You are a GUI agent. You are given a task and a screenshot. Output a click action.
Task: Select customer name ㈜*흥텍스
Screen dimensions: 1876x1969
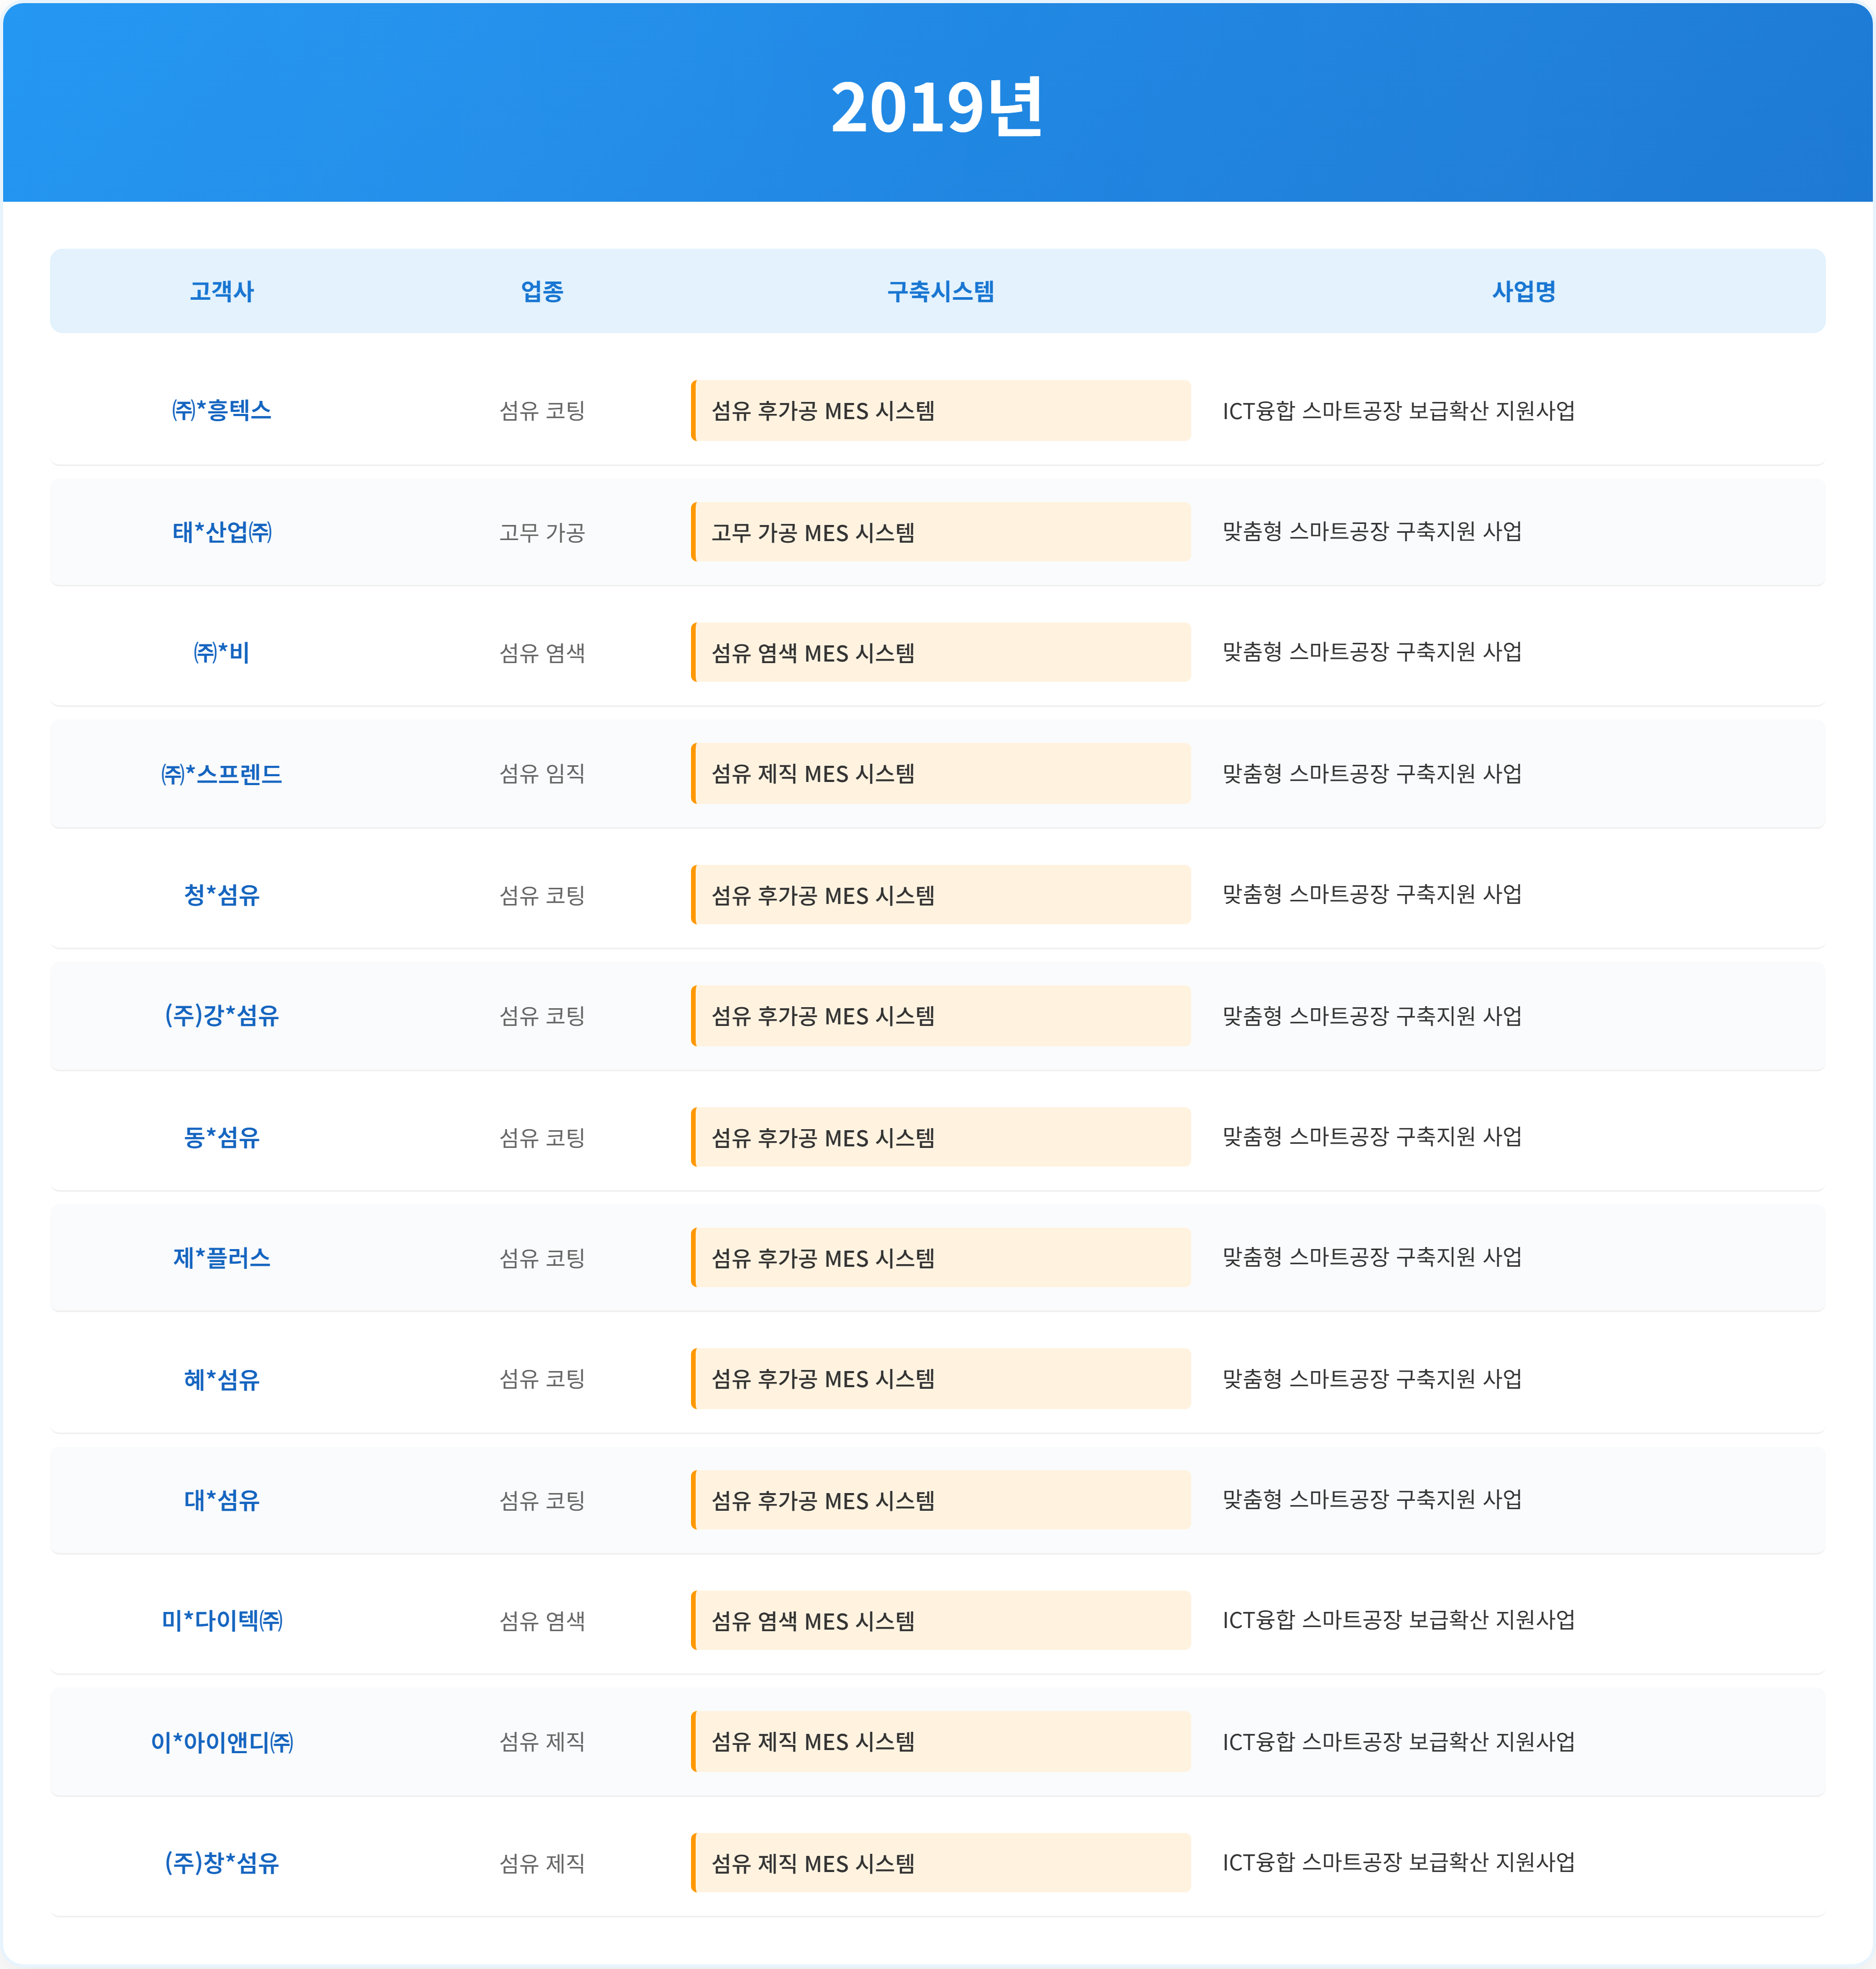pos(222,410)
